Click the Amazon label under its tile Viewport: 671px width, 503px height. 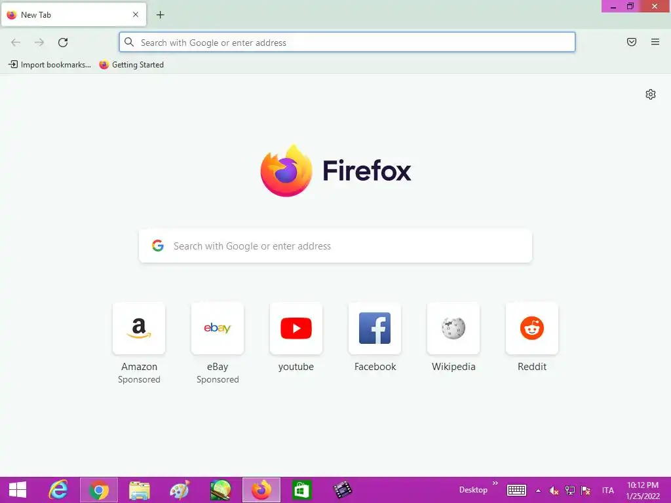(139, 367)
